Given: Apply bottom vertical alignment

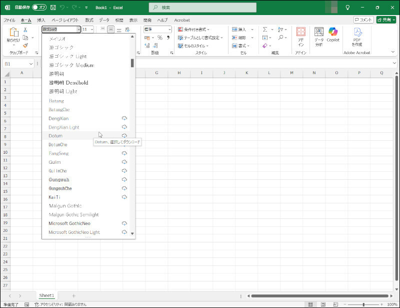Looking at the screenshot, I should [119, 30].
